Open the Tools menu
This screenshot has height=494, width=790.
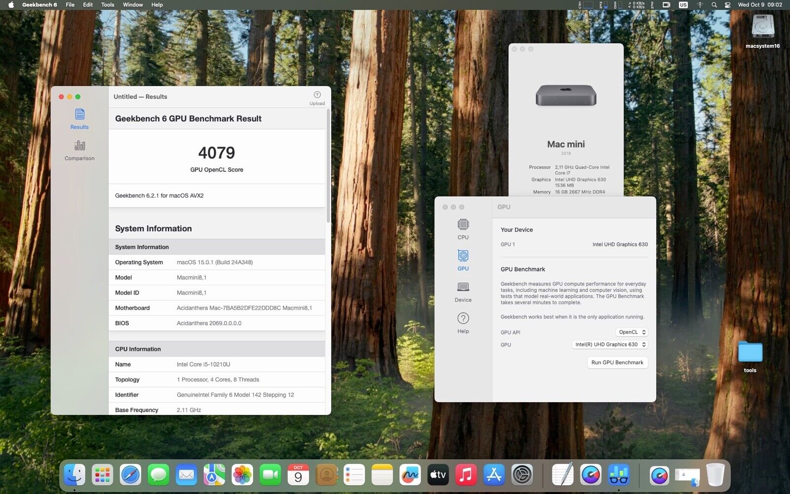[108, 5]
